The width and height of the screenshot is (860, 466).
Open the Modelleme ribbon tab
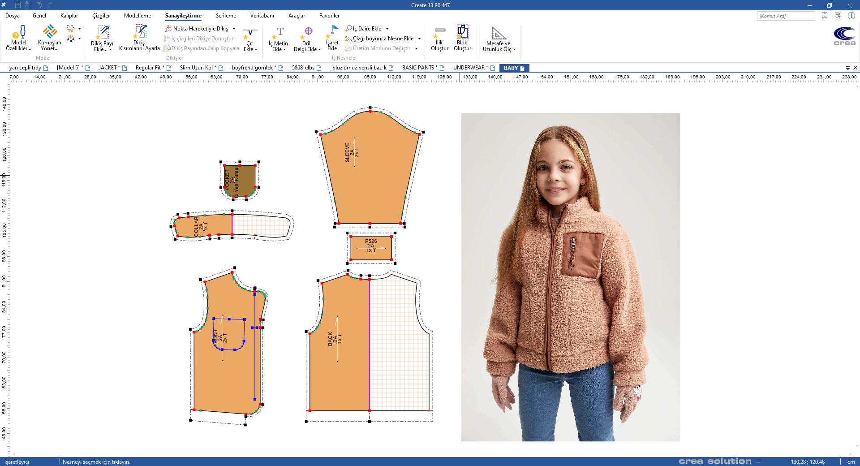click(x=138, y=16)
